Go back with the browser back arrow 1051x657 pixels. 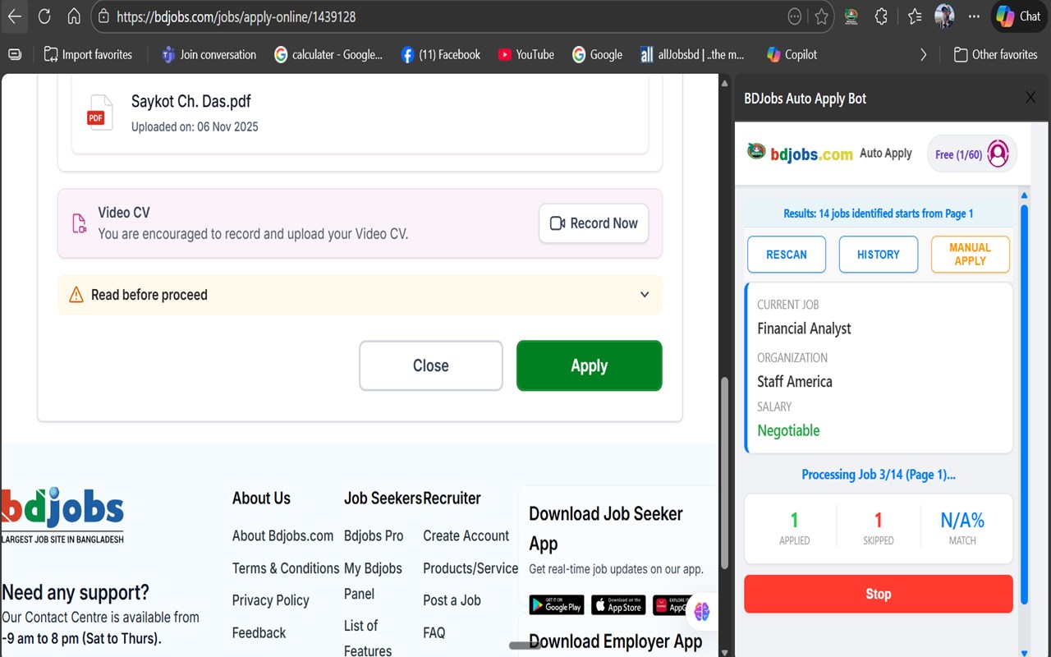click(x=15, y=16)
